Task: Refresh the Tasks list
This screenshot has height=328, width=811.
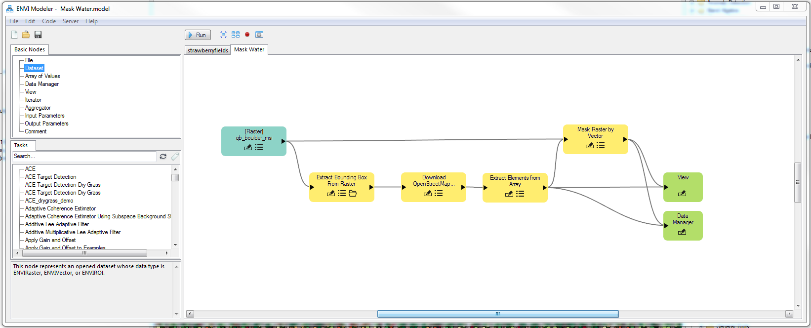Action: pyautogui.click(x=163, y=157)
